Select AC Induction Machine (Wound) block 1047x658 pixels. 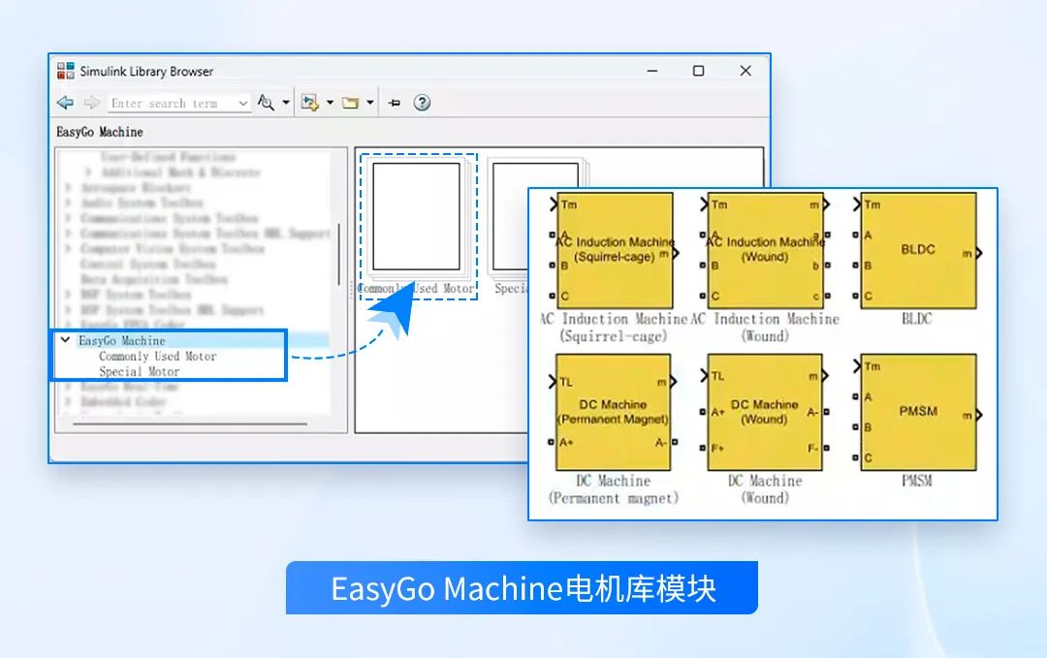pyautogui.click(x=765, y=251)
